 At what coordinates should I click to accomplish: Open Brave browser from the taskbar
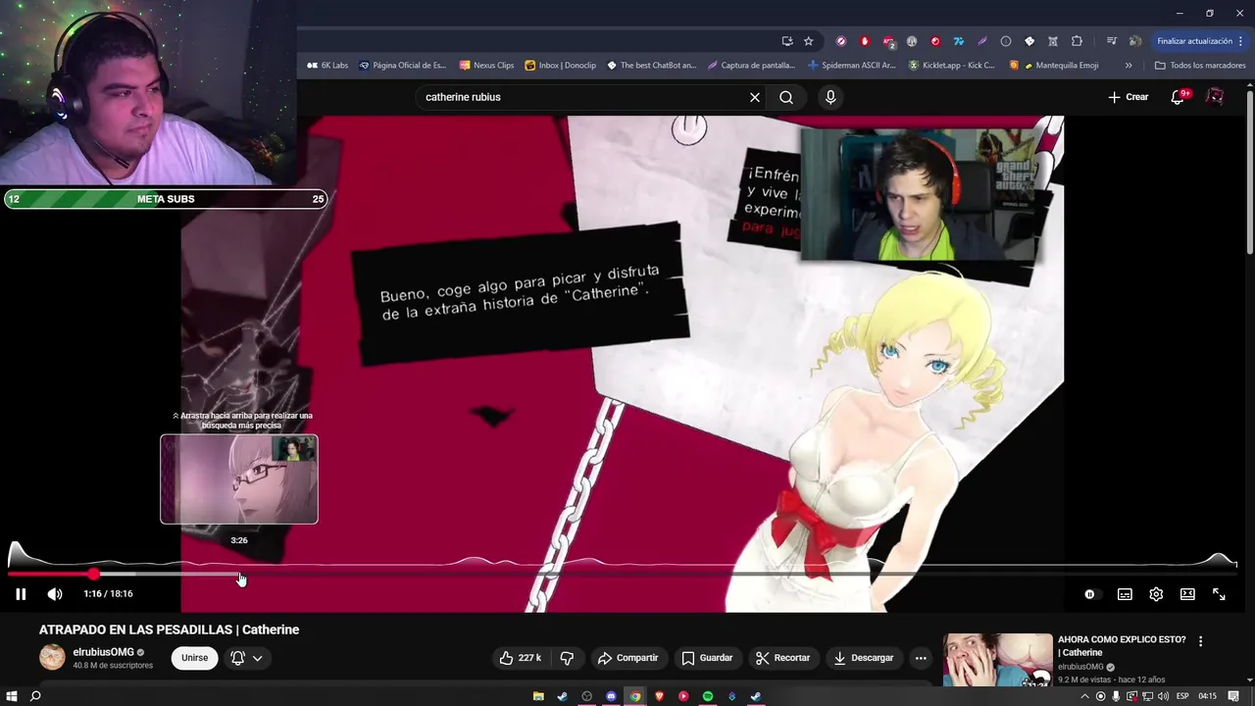pos(659,696)
